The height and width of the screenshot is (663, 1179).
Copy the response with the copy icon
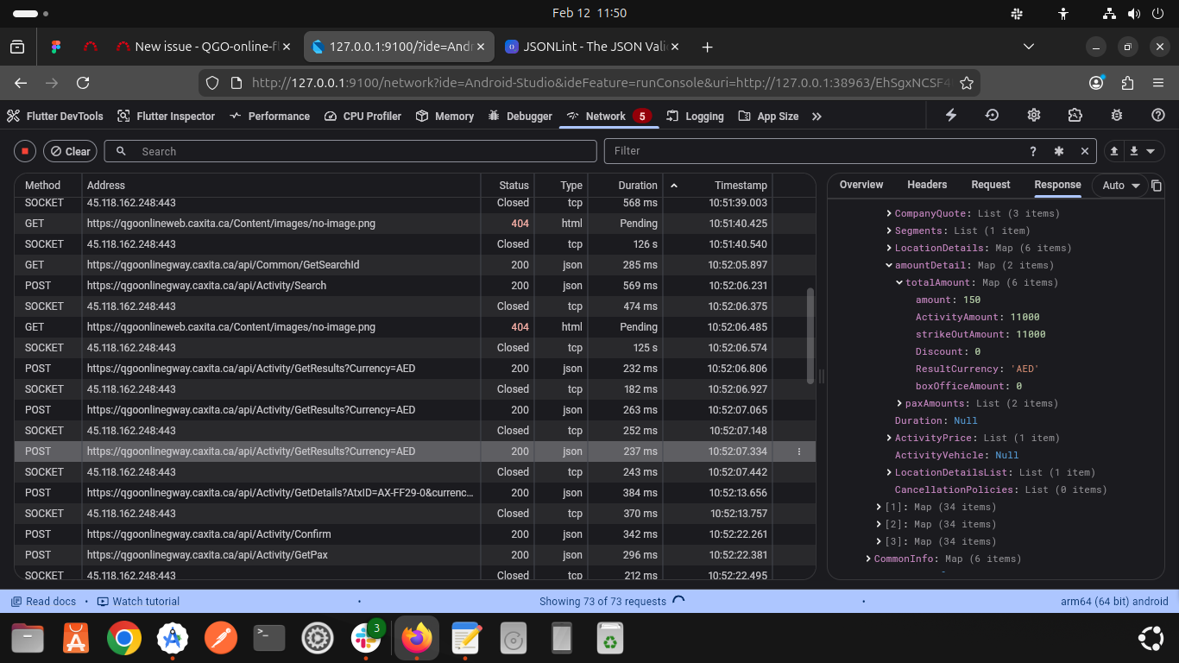pos(1157,186)
